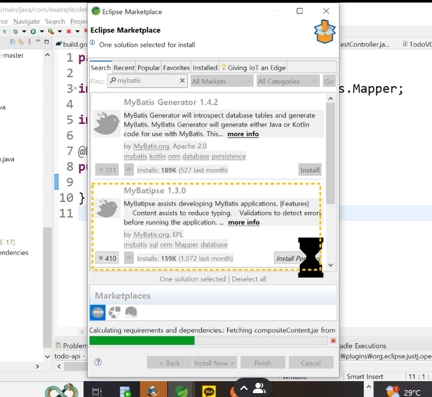Viewport: 432px width, 397px height.
Task: Open Giving IoT an Edge tab
Action: point(254,68)
